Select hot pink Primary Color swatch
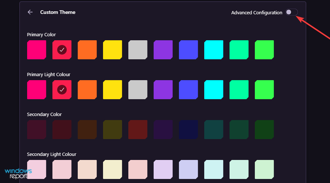The width and height of the screenshot is (330, 183). 37,50
